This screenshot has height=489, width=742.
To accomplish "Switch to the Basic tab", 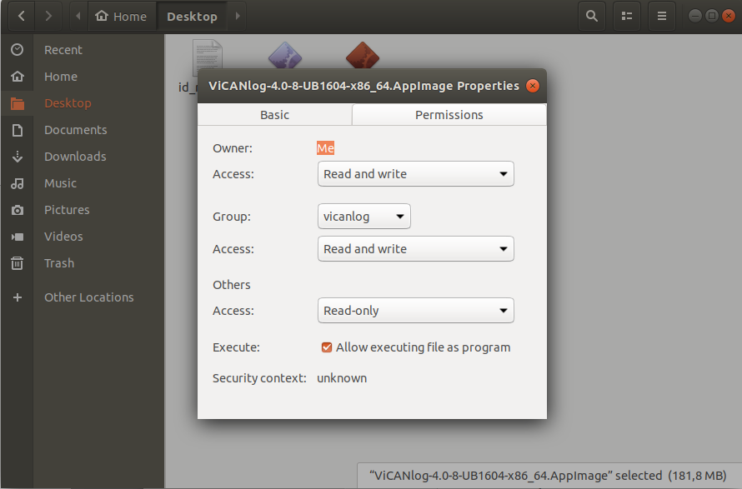I will (x=274, y=115).
